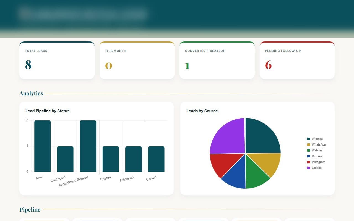The image size is (354, 221).
Task: Click the red Instagram pie slice
Action: coord(223,164)
